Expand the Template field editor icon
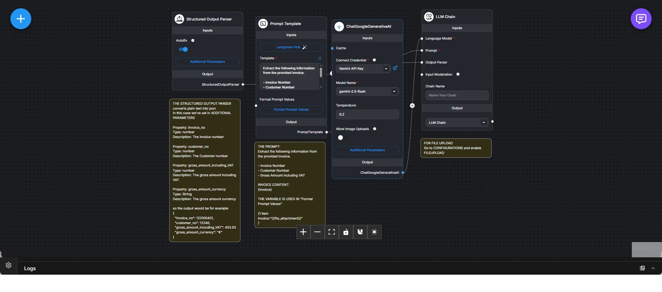Viewport: 662px width, 292px height. [x=320, y=58]
